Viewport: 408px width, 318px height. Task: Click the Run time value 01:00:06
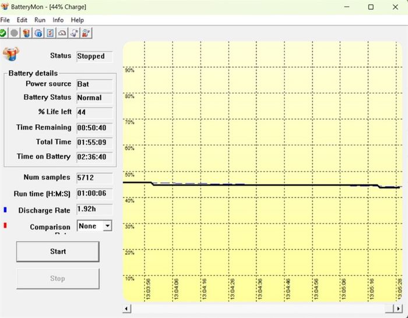(x=94, y=194)
